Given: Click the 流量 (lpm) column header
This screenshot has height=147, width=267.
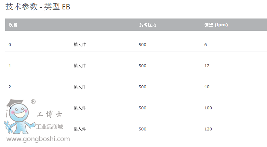Looking at the screenshot, I should pyautogui.click(x=216, y=25).
